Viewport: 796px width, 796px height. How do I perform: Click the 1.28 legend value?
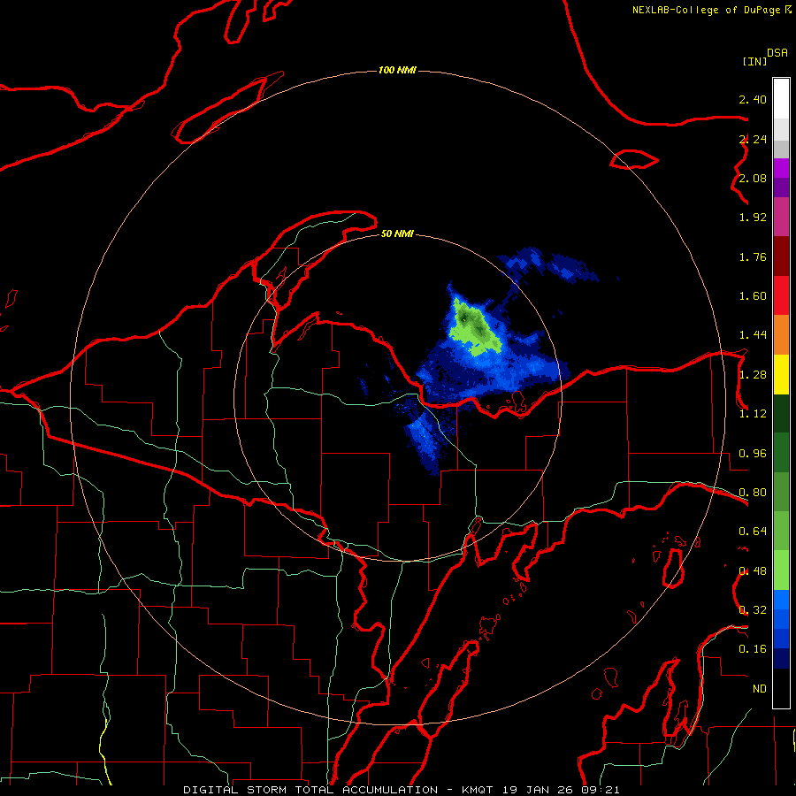753,375
